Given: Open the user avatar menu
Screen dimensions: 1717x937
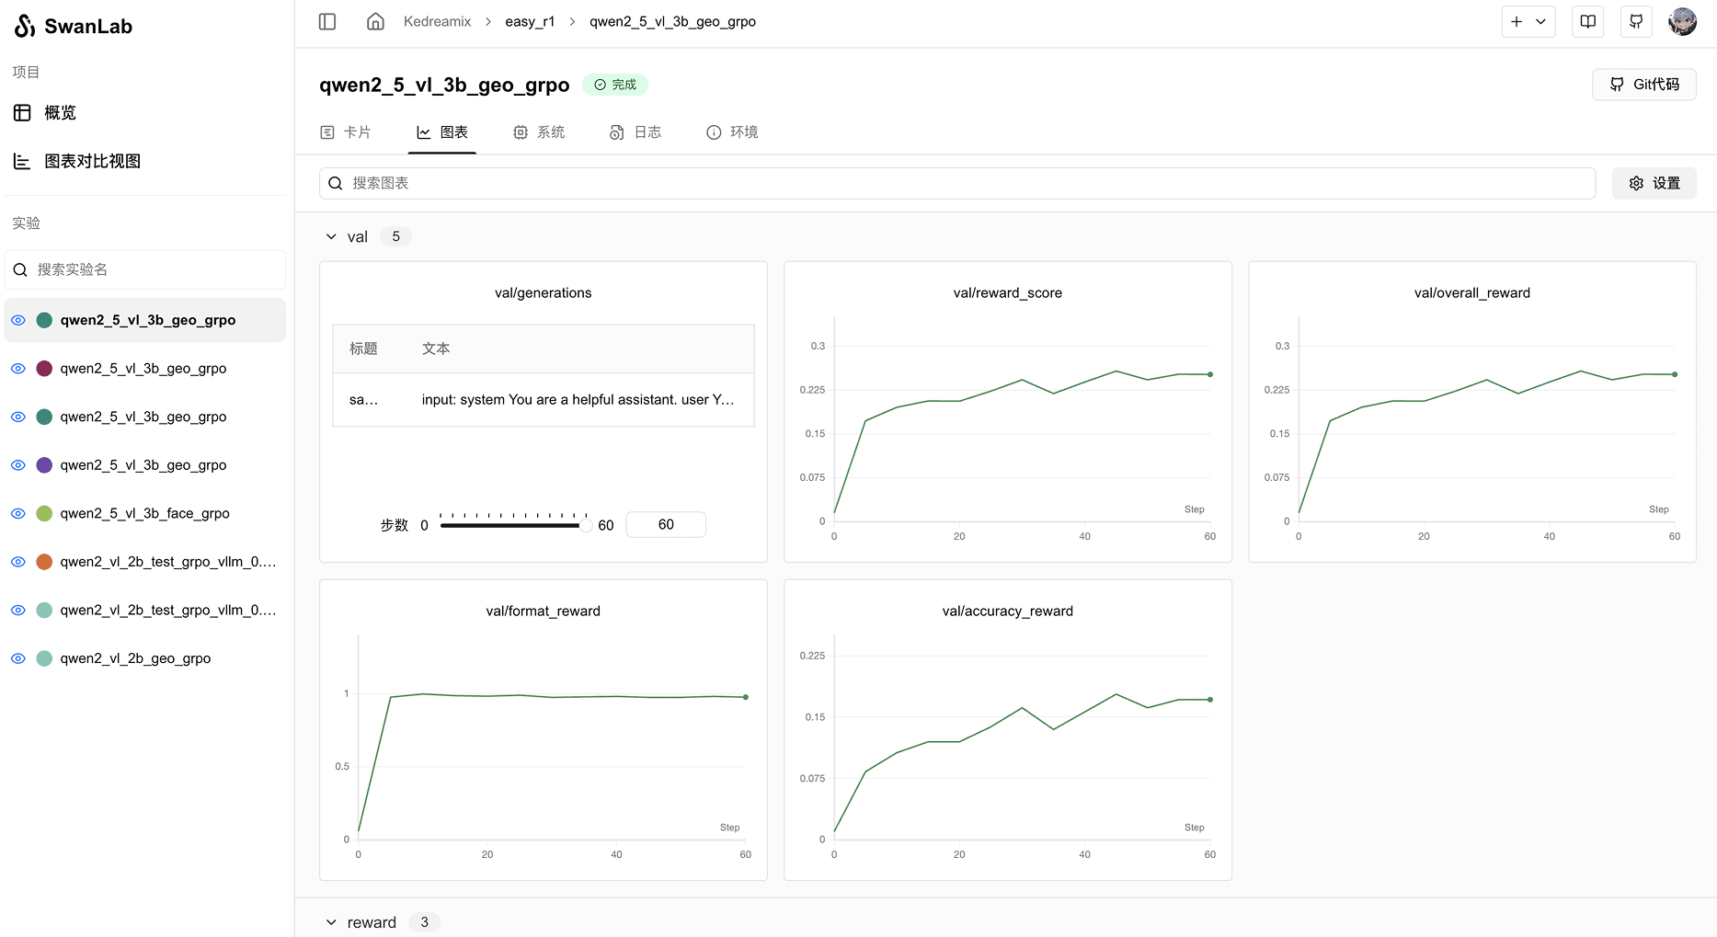Looking at the screenshot, I should click(x=1683, y=21).
